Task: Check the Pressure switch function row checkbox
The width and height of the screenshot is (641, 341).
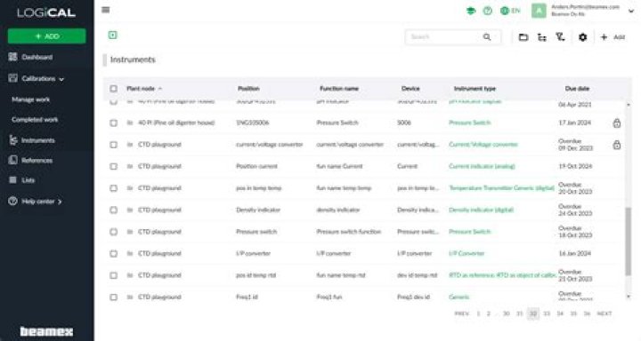Action: (x=114, y=232)
